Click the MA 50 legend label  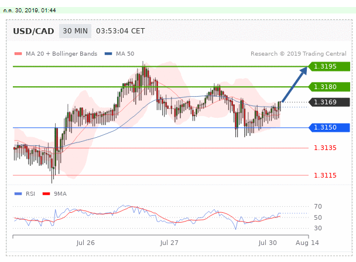point(125,54)
